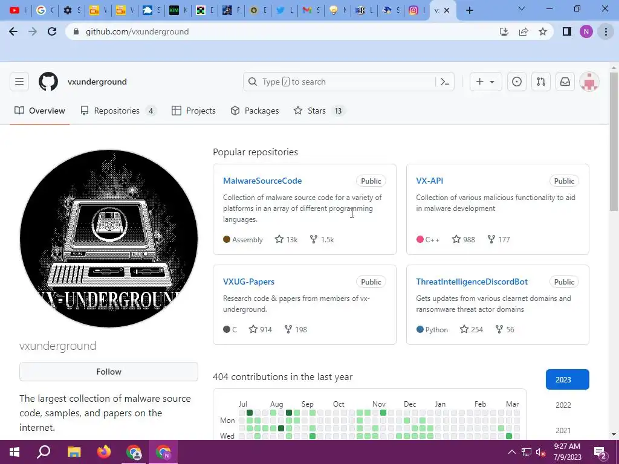Click the 988 stars on VX-API

tap(464, 239)
